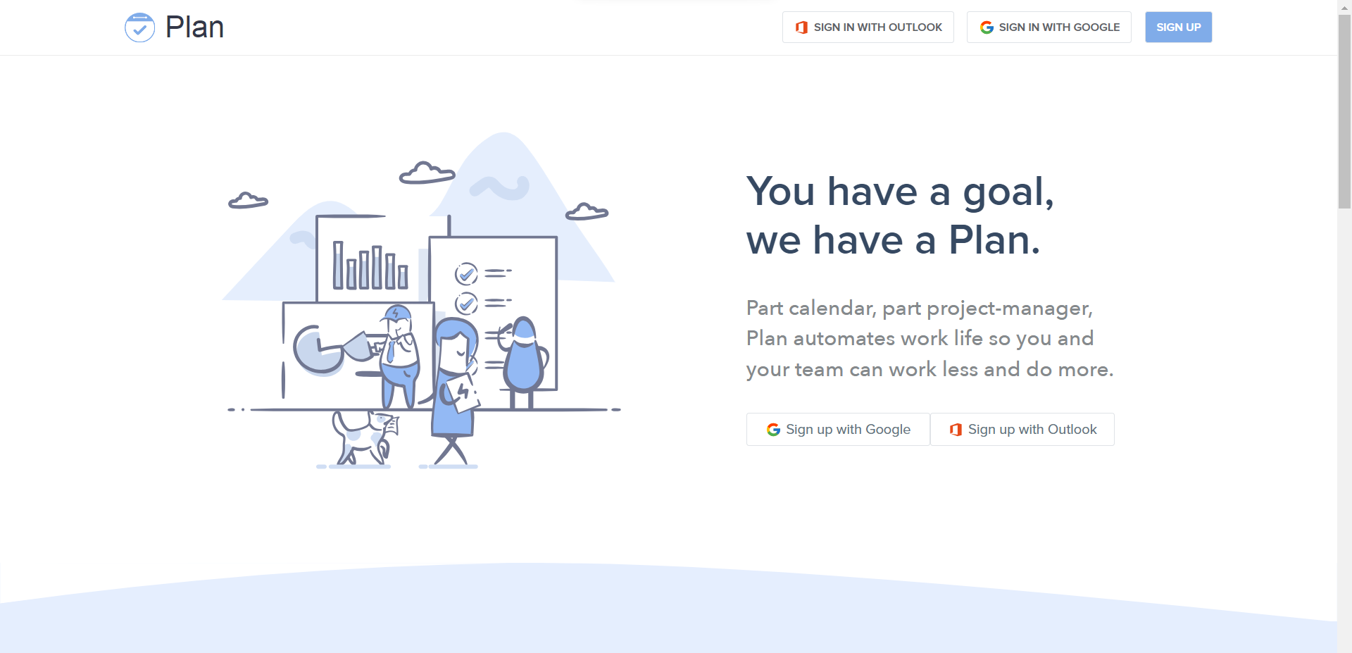Click the Plan checkmark logo icon
This screenshot has width=1352, height=653.
tap(139, 27)
